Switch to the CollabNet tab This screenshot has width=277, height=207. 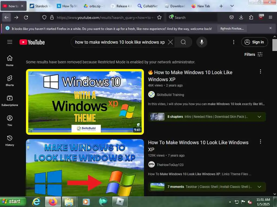[148, 6]
